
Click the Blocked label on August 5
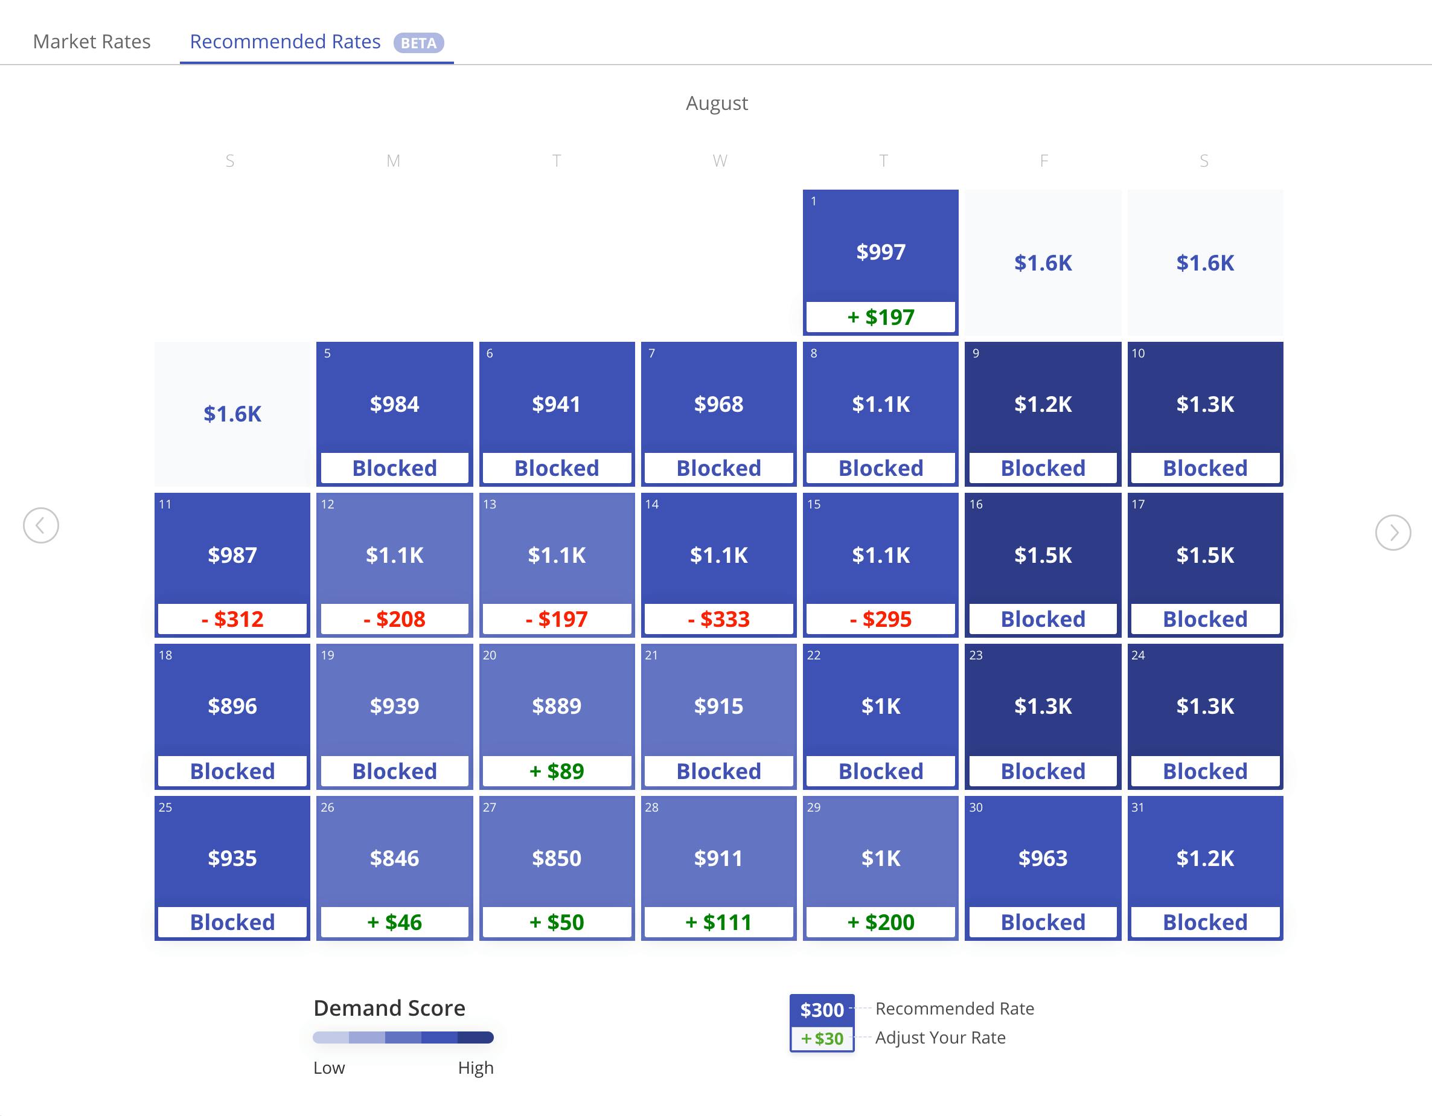(394, 468)
